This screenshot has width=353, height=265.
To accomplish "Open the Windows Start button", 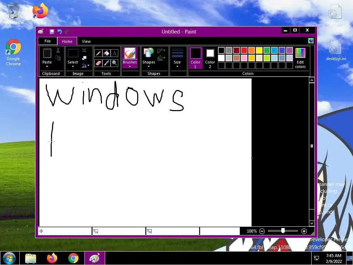I will (9, 258).
